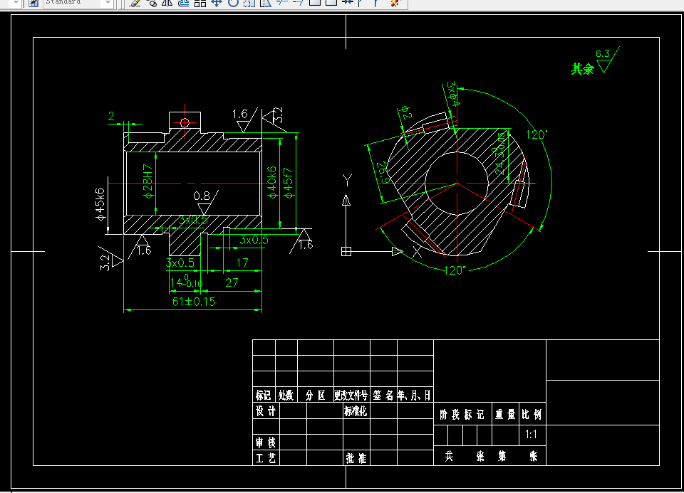
Task: Select the 61±0.15 length dimension
Action: [194, 302]
